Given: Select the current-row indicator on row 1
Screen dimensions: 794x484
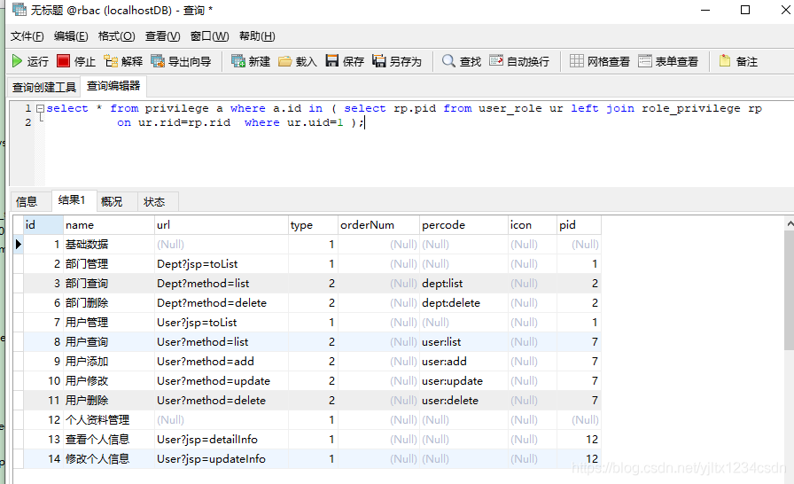Looking at the screenshot, I should 19,245.
